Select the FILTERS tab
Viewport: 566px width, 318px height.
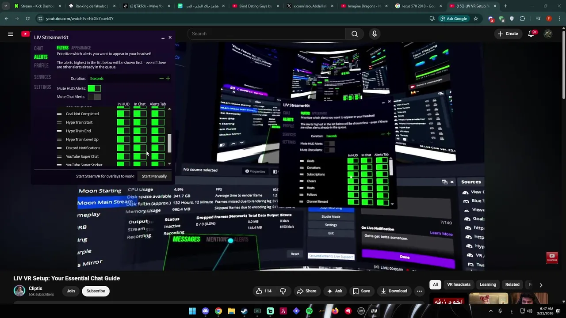(x=63, y=48)
